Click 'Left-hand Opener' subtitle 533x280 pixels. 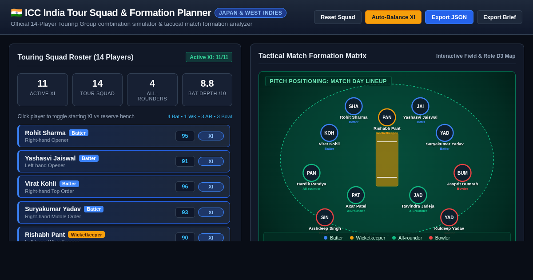(45, 165)
